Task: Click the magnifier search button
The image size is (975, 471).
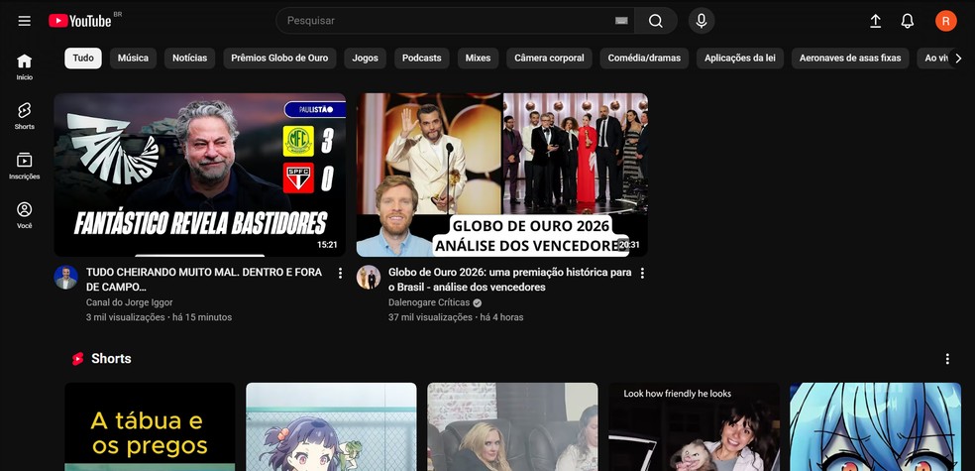Action: coord(655,21)
